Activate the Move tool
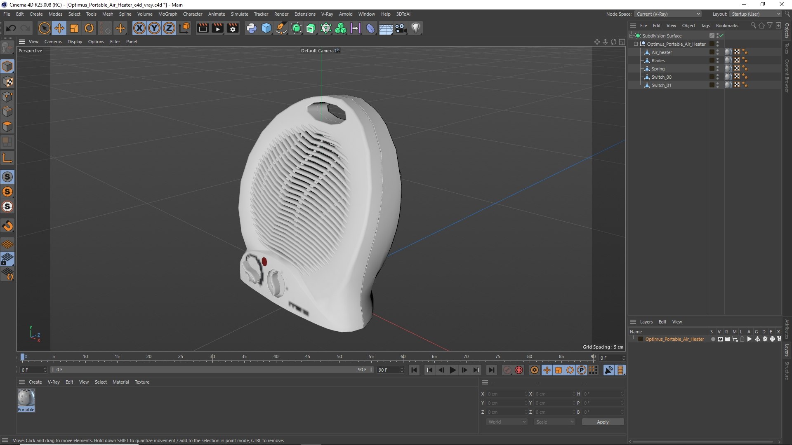Screen dimensions: 792x445 (x=59, y=28)
